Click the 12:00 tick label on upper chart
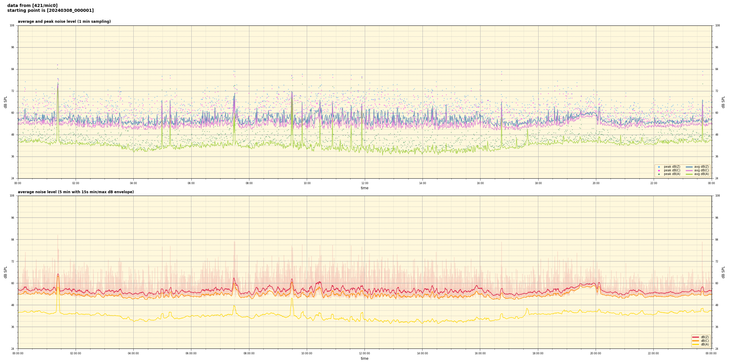Image resolution: width=729 pixels, height=364 pixels. [x=364, y=183]
